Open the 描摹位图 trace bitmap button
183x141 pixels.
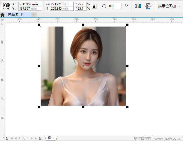tap(167, 6)
